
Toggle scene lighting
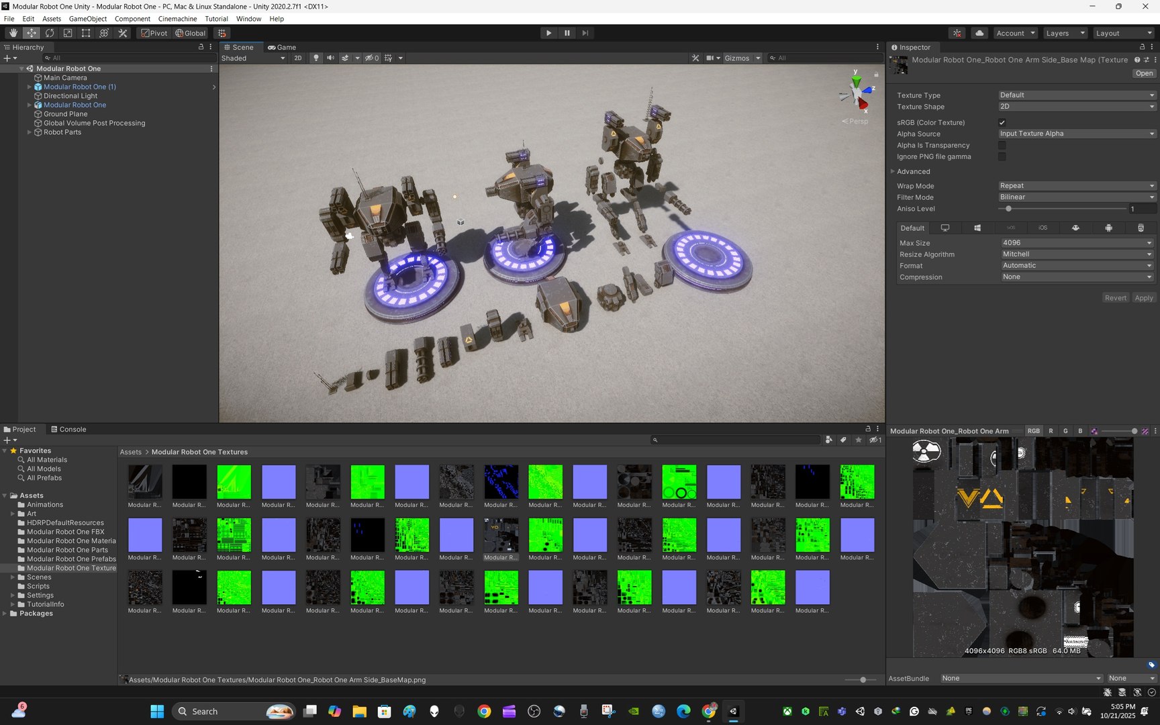coord(316,58)
